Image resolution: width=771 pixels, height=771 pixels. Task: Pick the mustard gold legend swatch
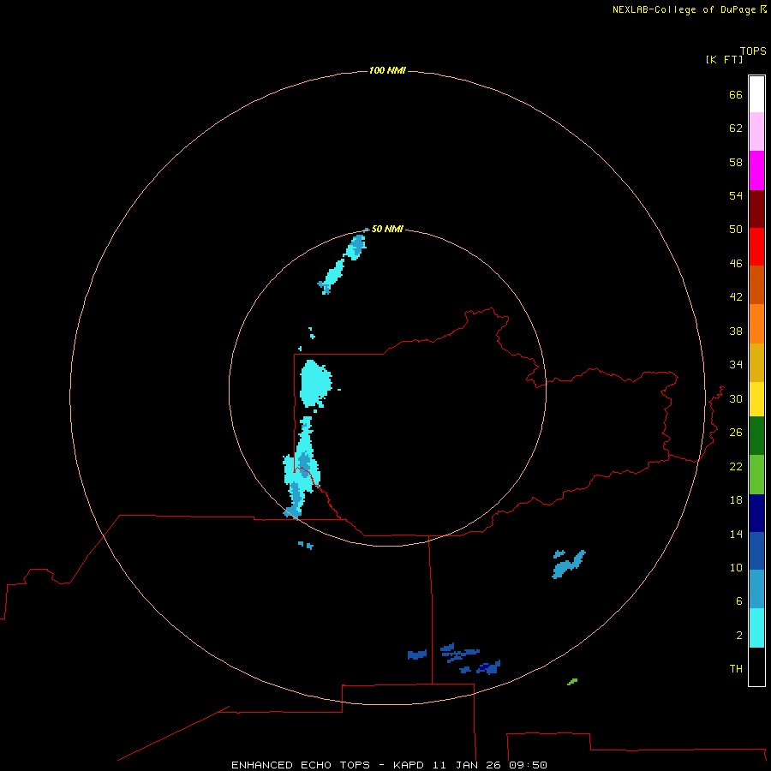(756, 362)
